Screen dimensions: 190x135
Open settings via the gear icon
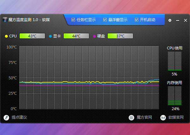[170, 20]
